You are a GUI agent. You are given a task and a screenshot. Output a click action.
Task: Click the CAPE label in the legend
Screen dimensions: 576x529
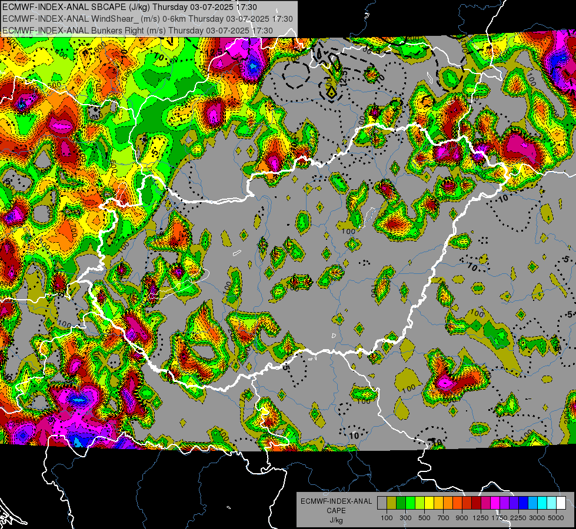(336, 511)
